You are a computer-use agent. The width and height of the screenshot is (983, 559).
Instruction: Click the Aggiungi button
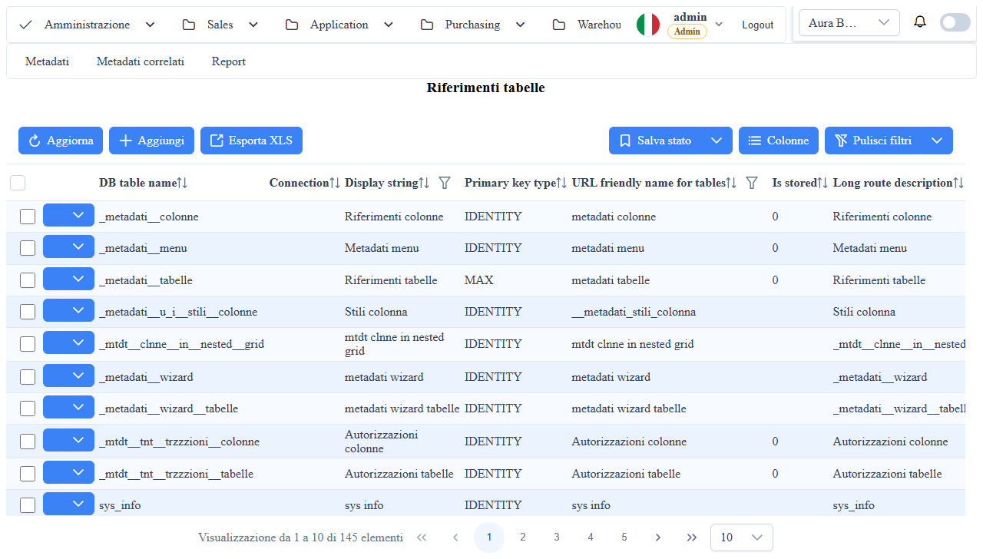[x=151, y=141]
